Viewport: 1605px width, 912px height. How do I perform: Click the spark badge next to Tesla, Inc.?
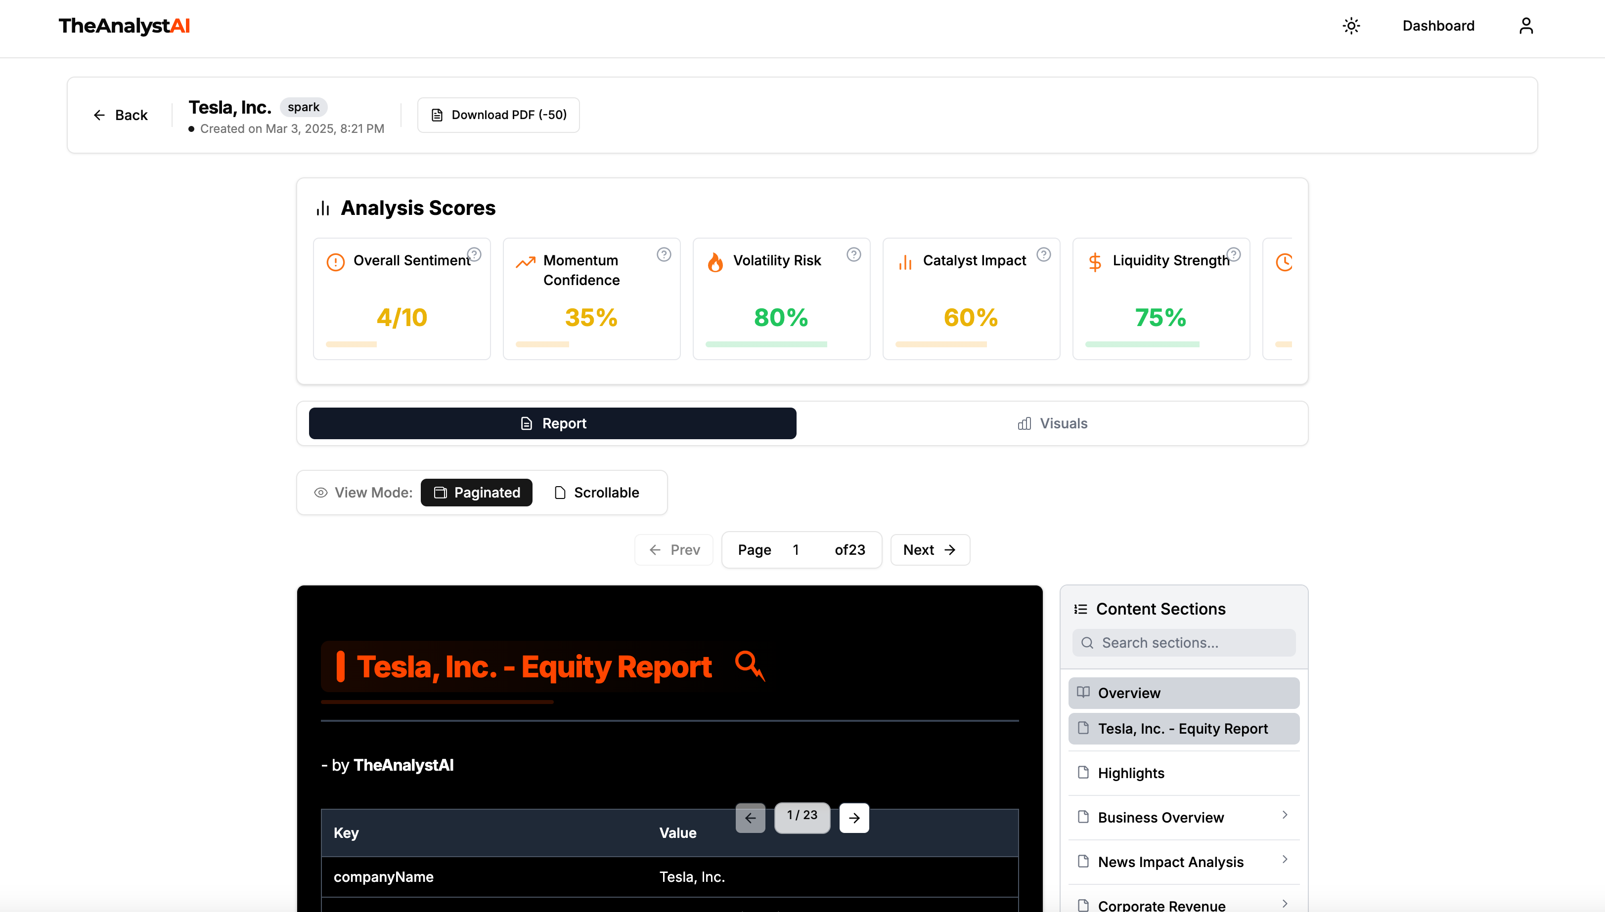click(303, 107)
